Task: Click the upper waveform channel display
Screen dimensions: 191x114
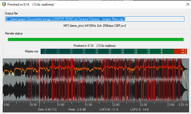Action: pos(96,69)
